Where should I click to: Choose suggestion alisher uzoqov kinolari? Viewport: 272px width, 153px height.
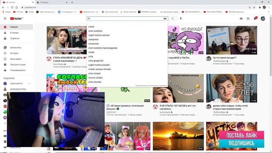pos(127,69)
